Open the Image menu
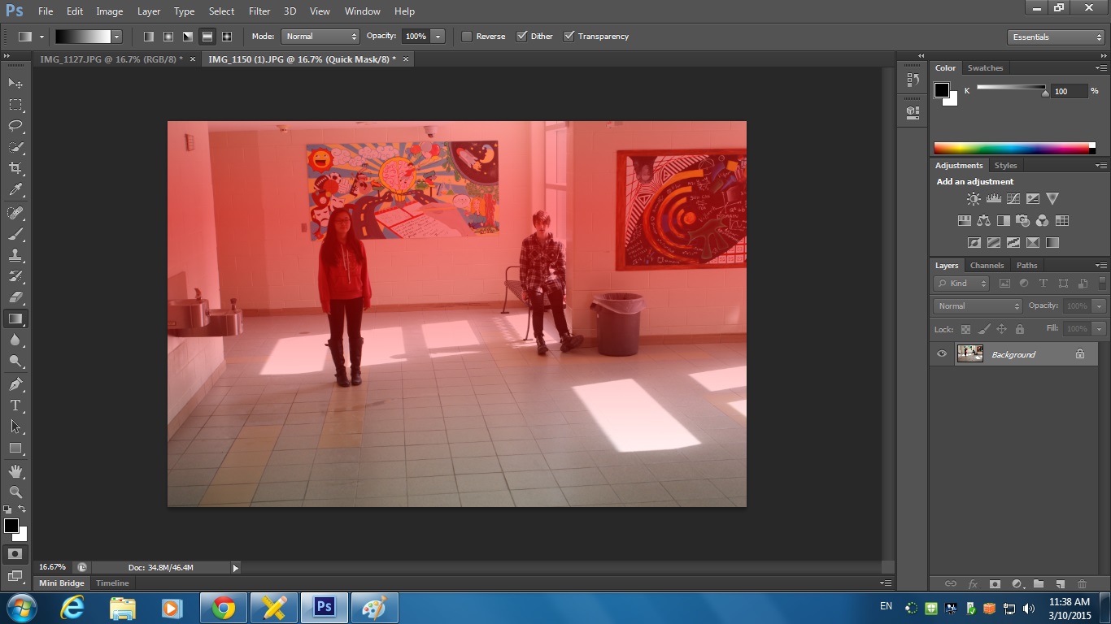This screenshot has width=1111, height=624. pos(110,11)
